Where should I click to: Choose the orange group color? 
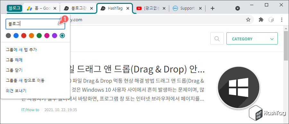(31, 36)
